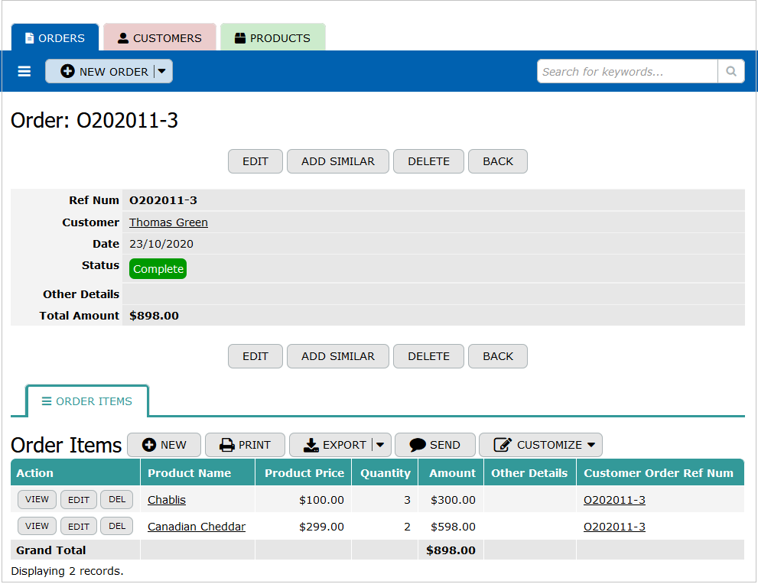Image resolution: width=758 pixels, height=584 pixels.
Task: Expand the Export dropdown arrow
Action: pyautogui.click(x=381, y=445)
